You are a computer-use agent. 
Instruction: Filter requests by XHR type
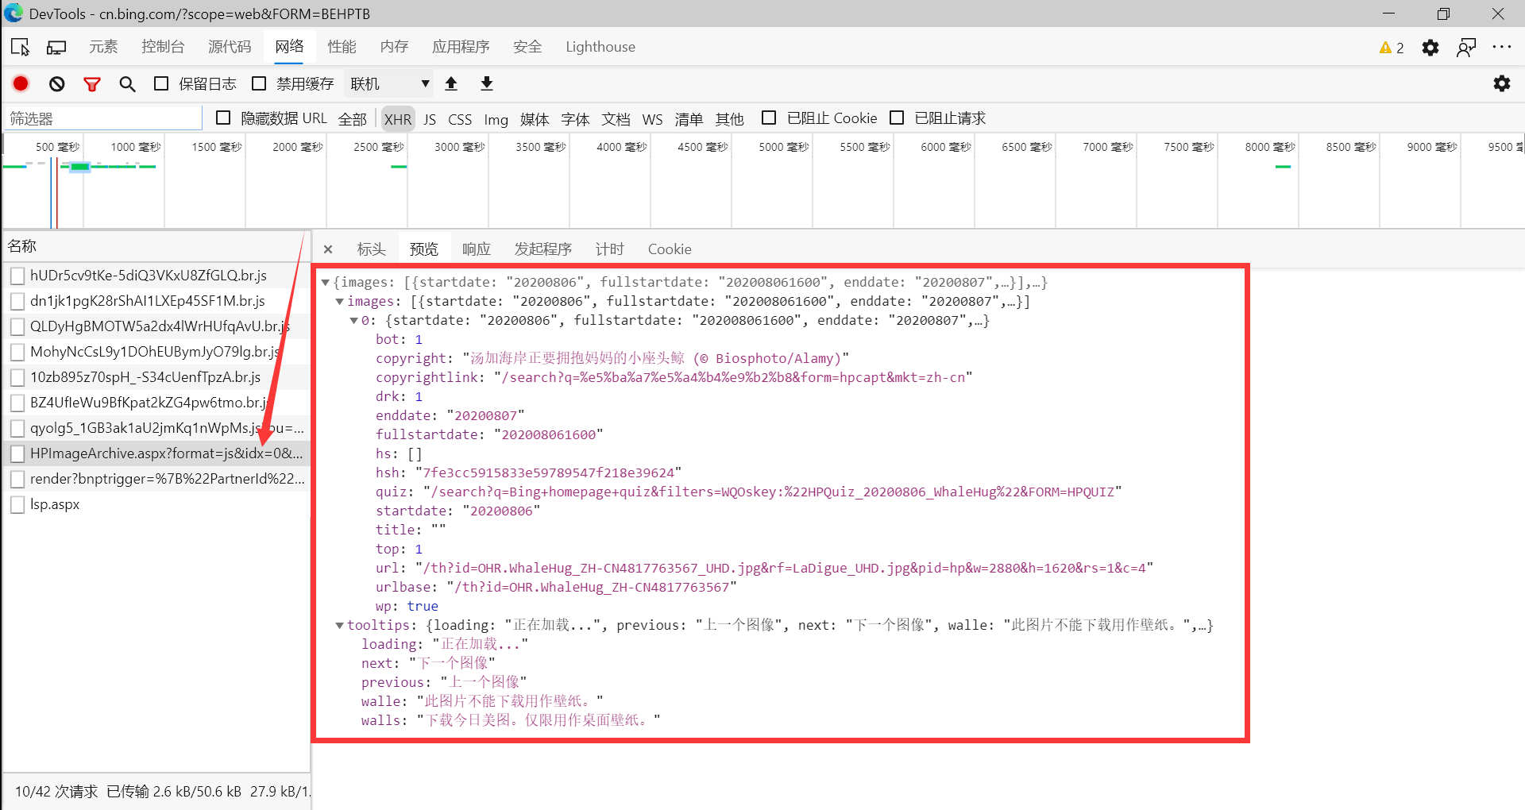(x=397, y=118)
